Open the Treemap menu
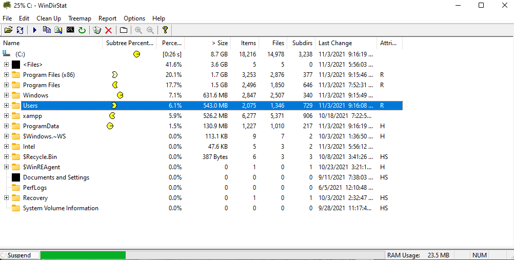514x260 pixels. 80,18
